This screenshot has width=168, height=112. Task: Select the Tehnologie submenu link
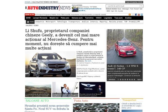click(x=62, y=22)
